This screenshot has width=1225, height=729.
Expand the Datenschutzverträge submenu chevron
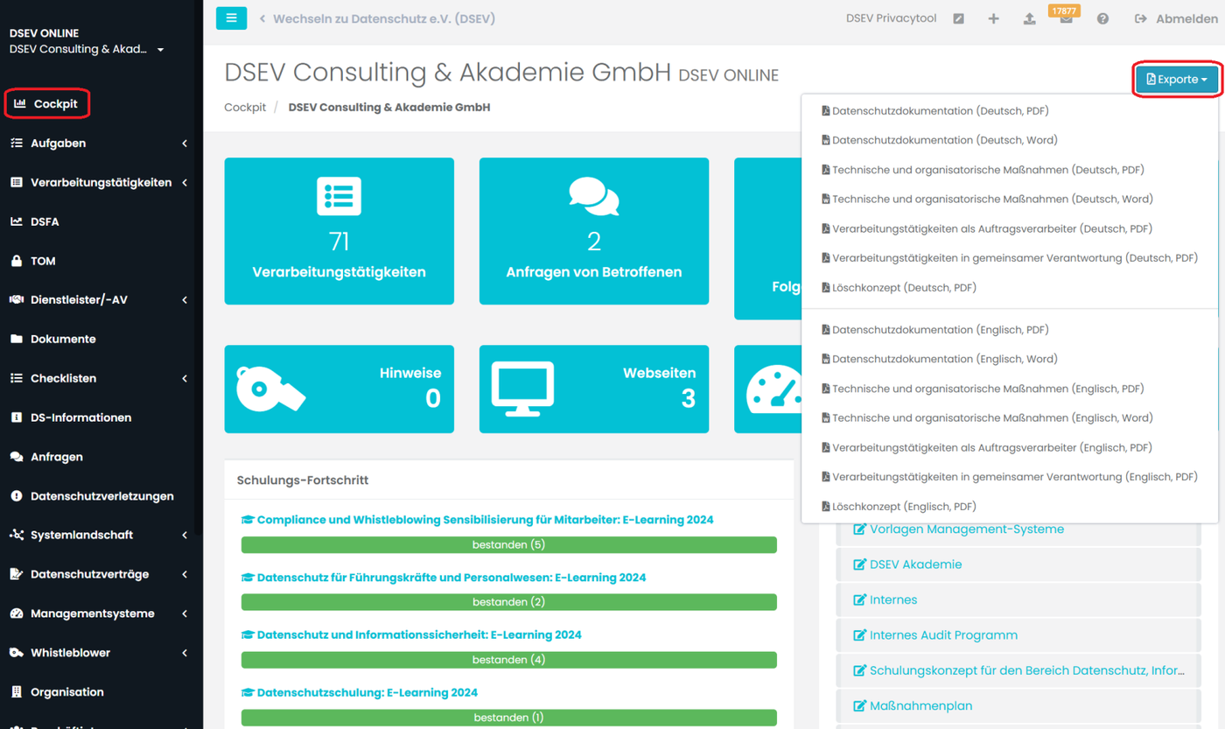[x=185, y=575]
